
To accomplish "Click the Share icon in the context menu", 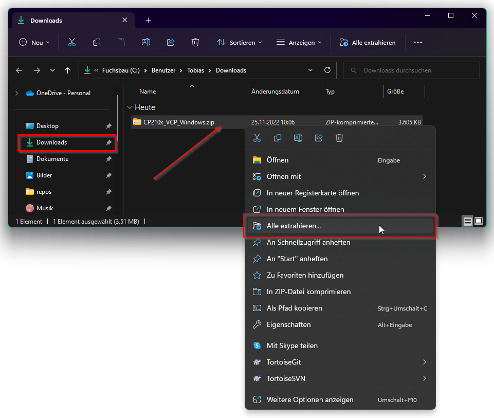I will pos(319,138).
